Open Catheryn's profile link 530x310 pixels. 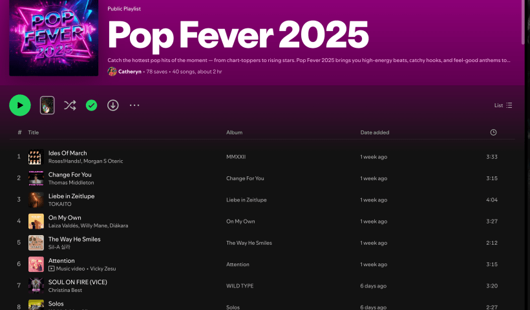[x=129, y=72]
